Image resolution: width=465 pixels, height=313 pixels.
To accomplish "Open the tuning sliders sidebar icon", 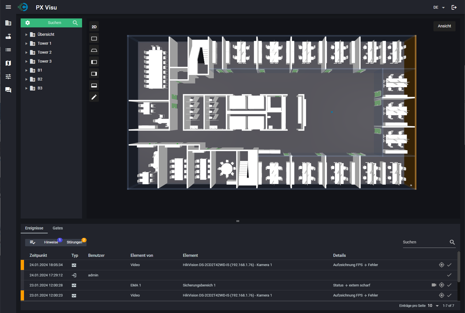I will tap(8, 77).
